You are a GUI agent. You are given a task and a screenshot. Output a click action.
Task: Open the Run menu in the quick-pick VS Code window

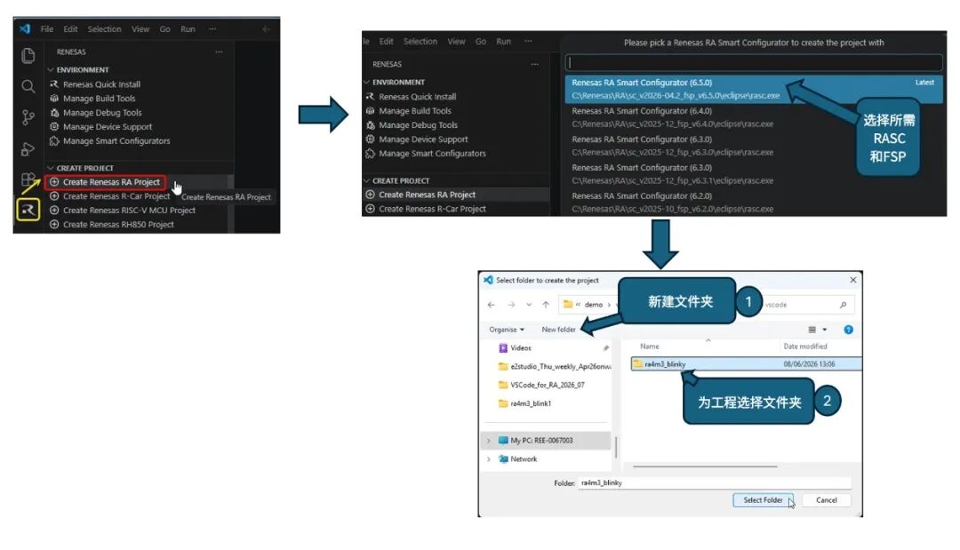[x=503, y=42]
